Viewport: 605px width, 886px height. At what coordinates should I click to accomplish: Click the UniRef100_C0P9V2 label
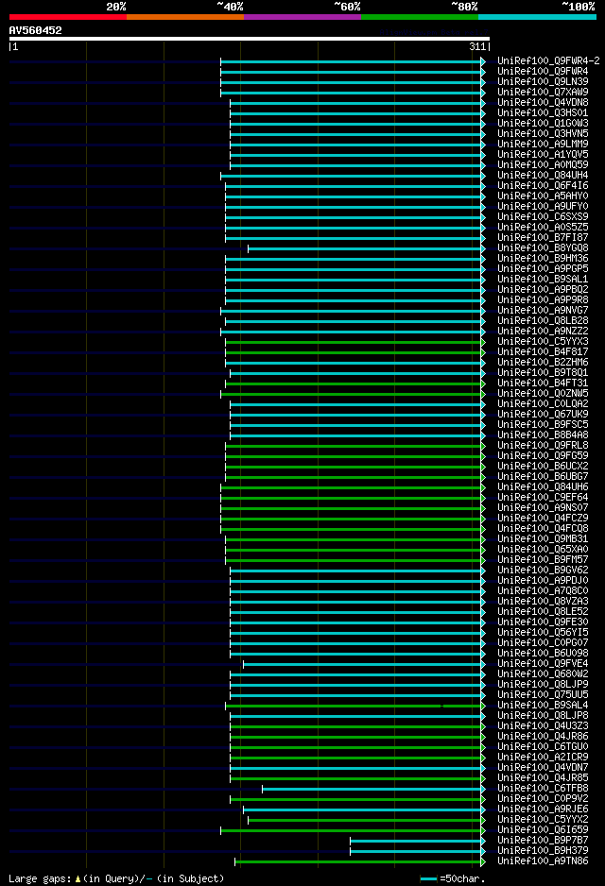tap(543, 799)
